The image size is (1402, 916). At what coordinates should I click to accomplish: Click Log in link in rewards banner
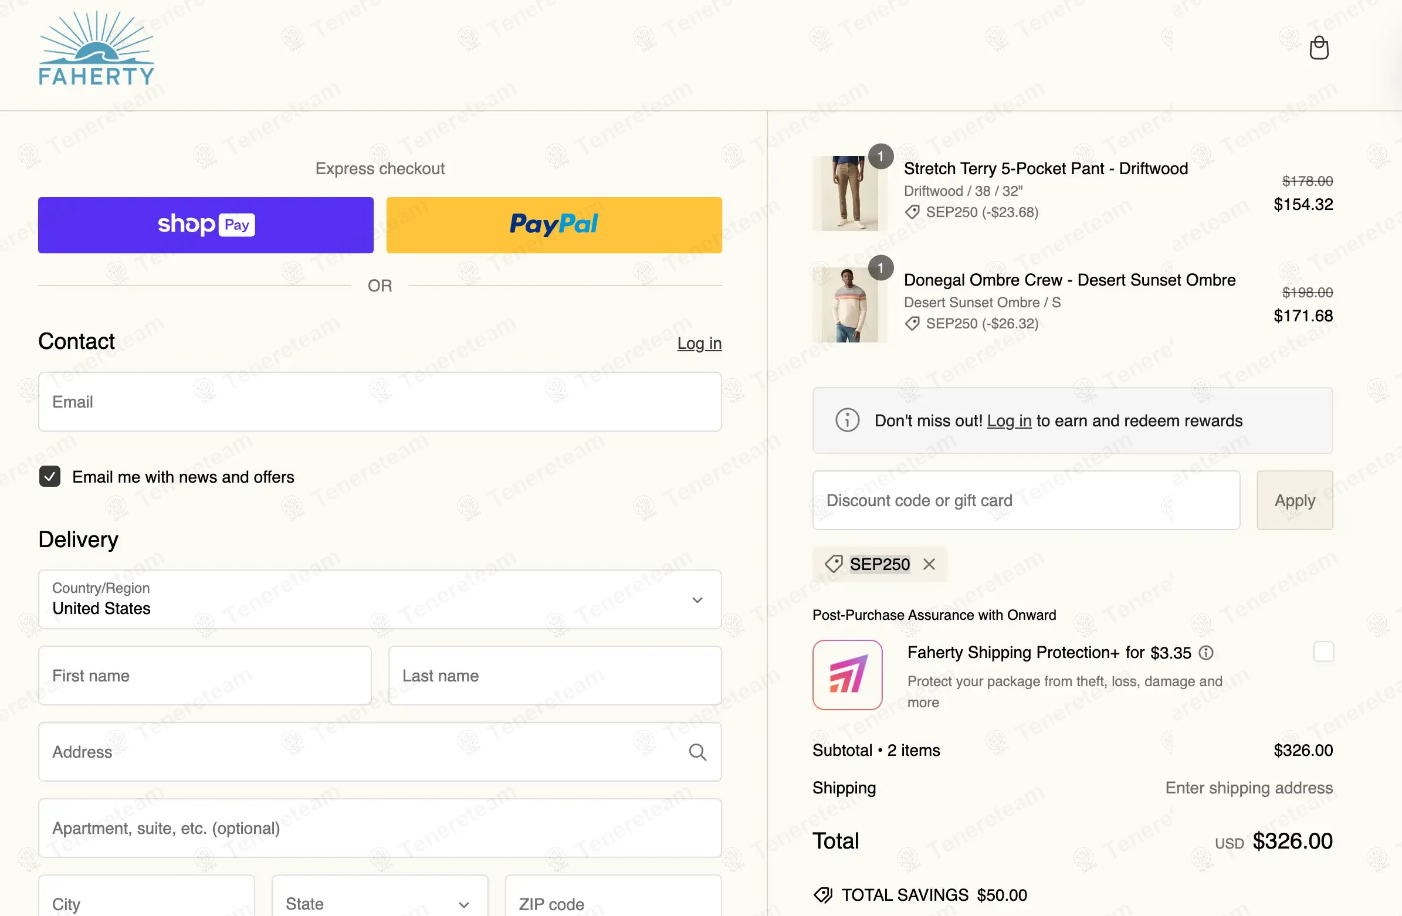pos(1008,420)
